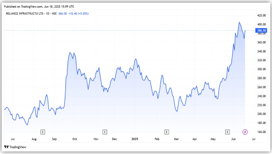272x154 pixels.
Task: Click the 240.00 price axis label
Action: pyautogui.click(x=261, y=96)
